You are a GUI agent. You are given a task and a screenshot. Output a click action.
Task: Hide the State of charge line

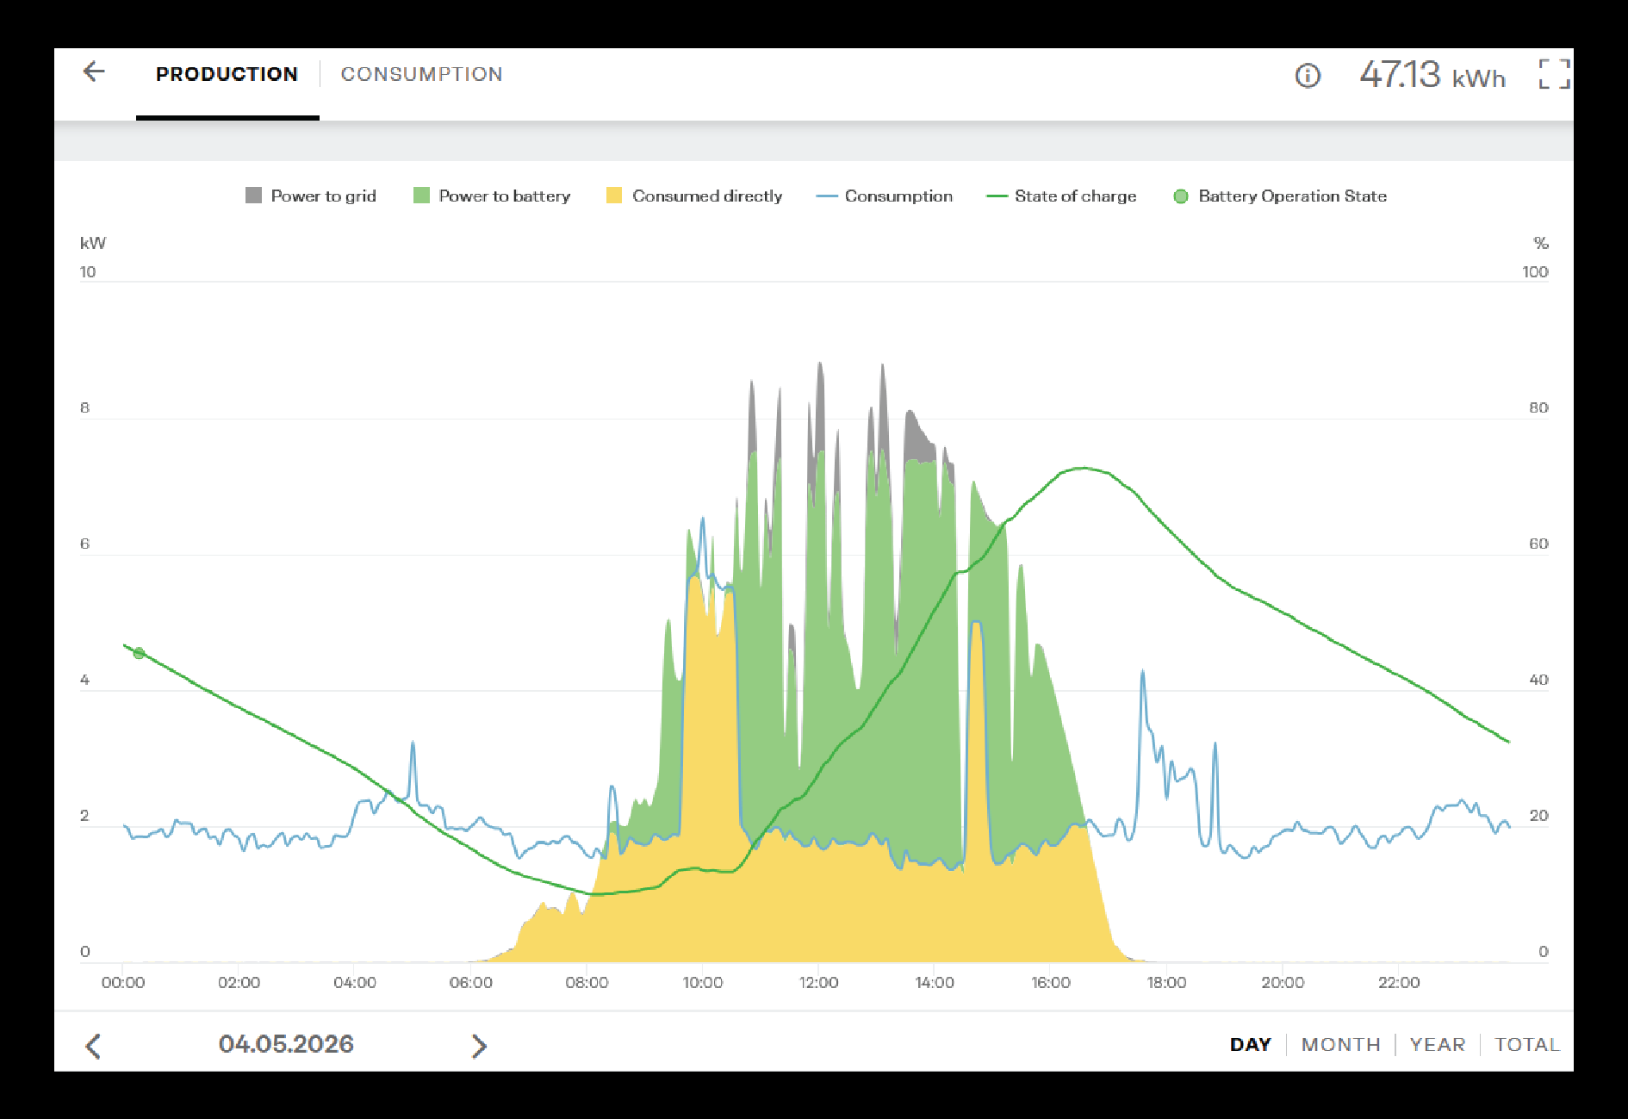pos(1061,196)
